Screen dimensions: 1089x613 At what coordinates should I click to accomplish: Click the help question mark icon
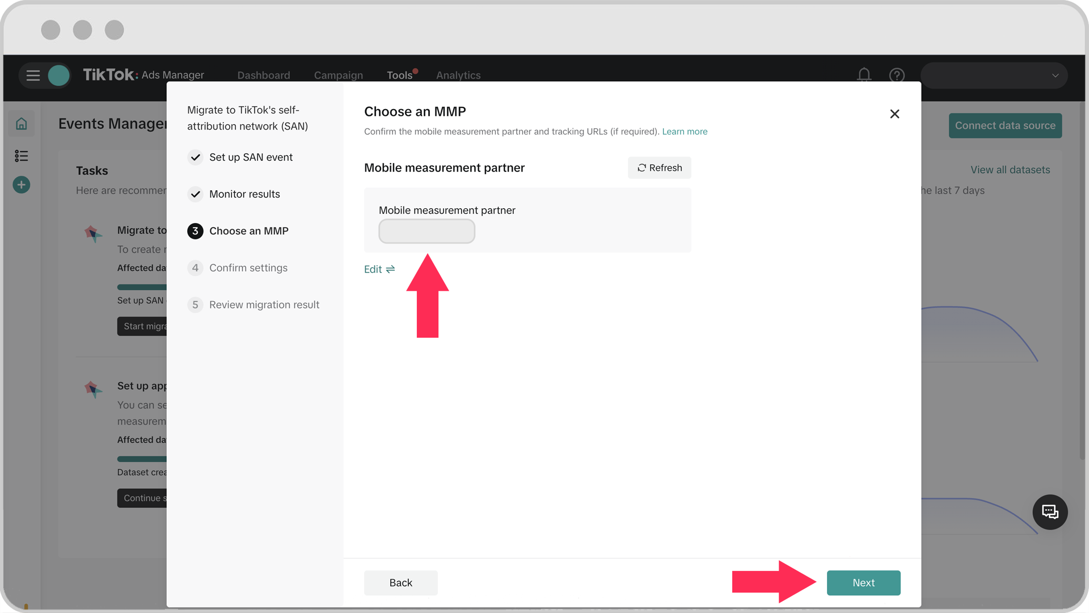click(897, 74)
